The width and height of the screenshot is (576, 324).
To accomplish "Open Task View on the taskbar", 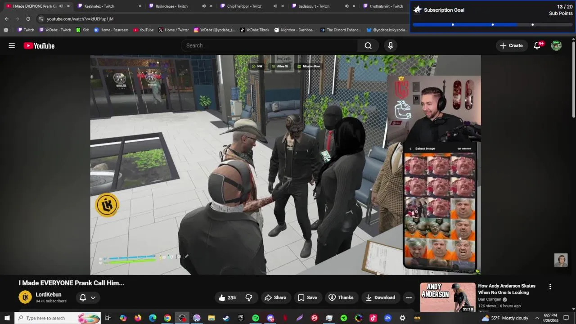I will point(108,318).
